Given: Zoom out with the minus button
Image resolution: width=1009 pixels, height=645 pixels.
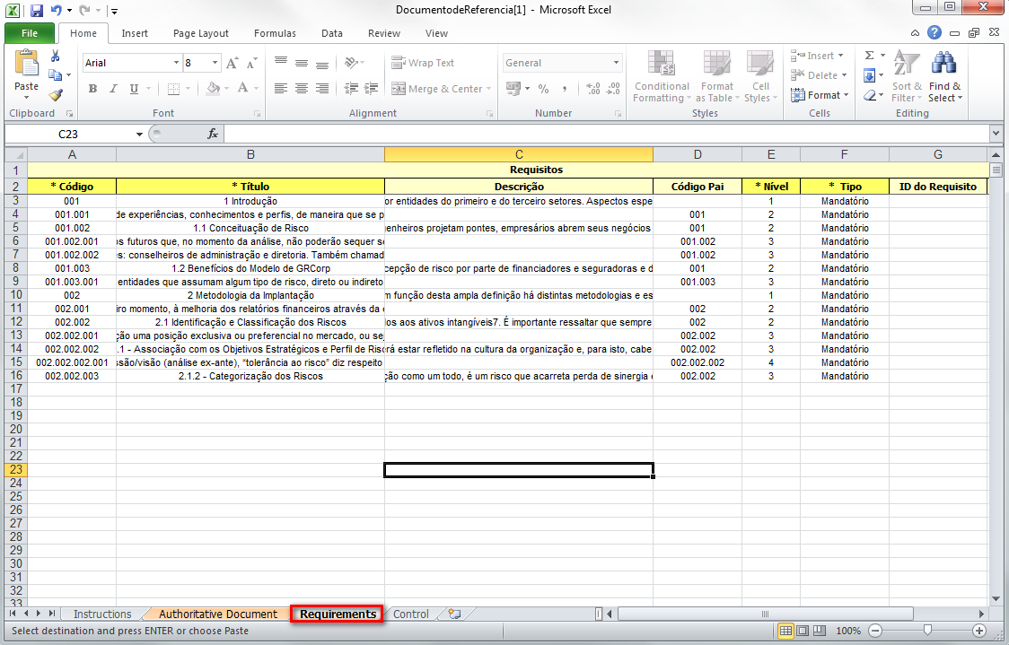Looking at the screenshot, I should [x=875, y=631].
